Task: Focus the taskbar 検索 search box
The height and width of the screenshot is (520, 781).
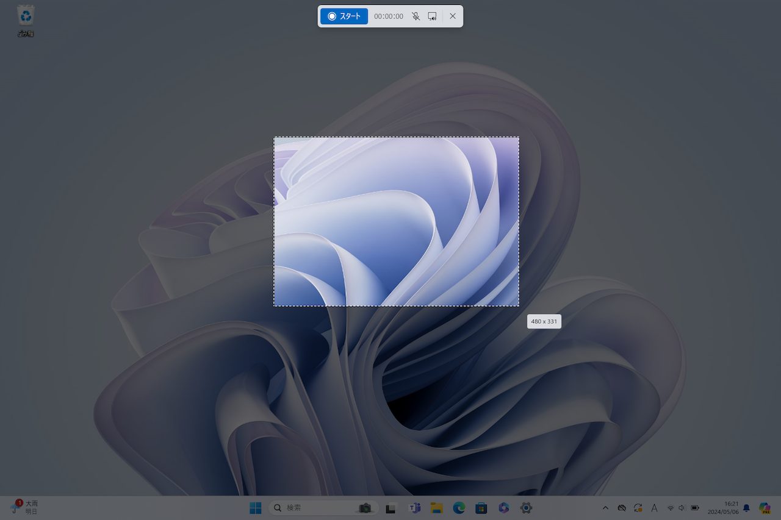Action: [x=323, y=508]
